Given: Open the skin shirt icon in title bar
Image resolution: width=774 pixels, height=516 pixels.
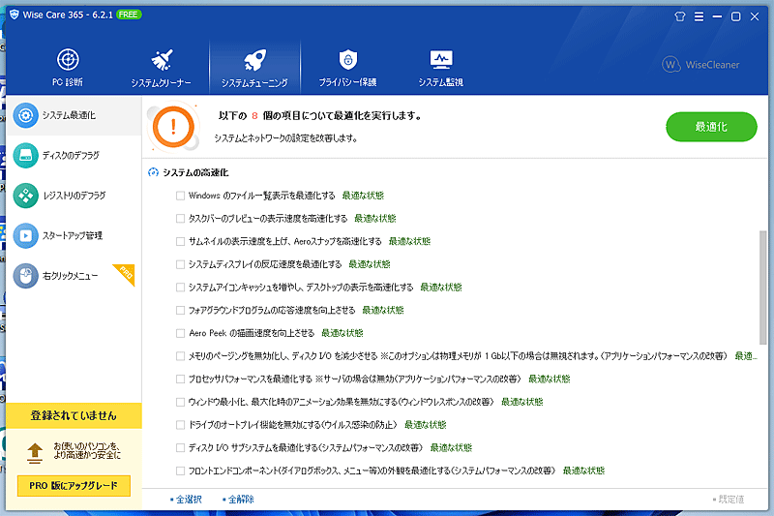Looking at the screenshot, I should (x=680, y=16).
